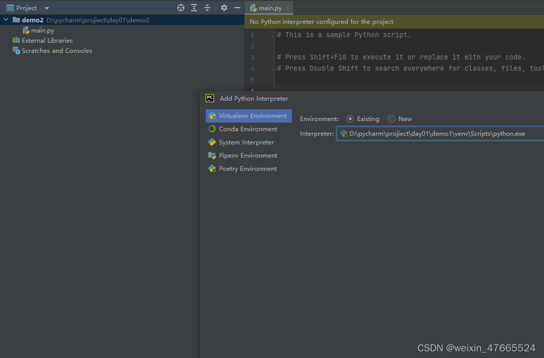The image size is (544, 358).
Task: Click the locate opened file crosshair icon
Action: [x=181, y=8]
